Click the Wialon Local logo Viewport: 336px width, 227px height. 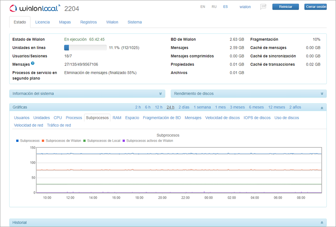[x=35, y=8]
